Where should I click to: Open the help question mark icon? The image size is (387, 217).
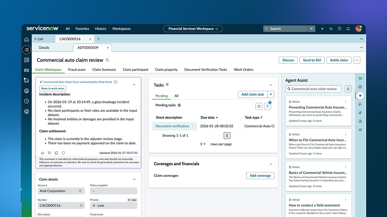[x=339, y=29]
